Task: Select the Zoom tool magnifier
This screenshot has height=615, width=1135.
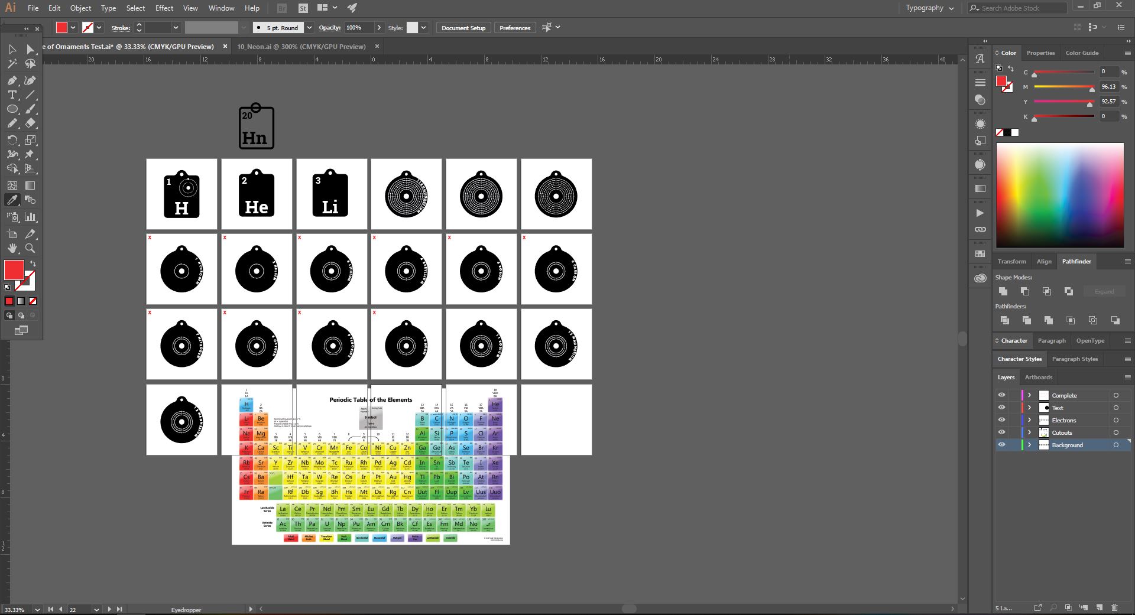Action: (x=30, y=248)
